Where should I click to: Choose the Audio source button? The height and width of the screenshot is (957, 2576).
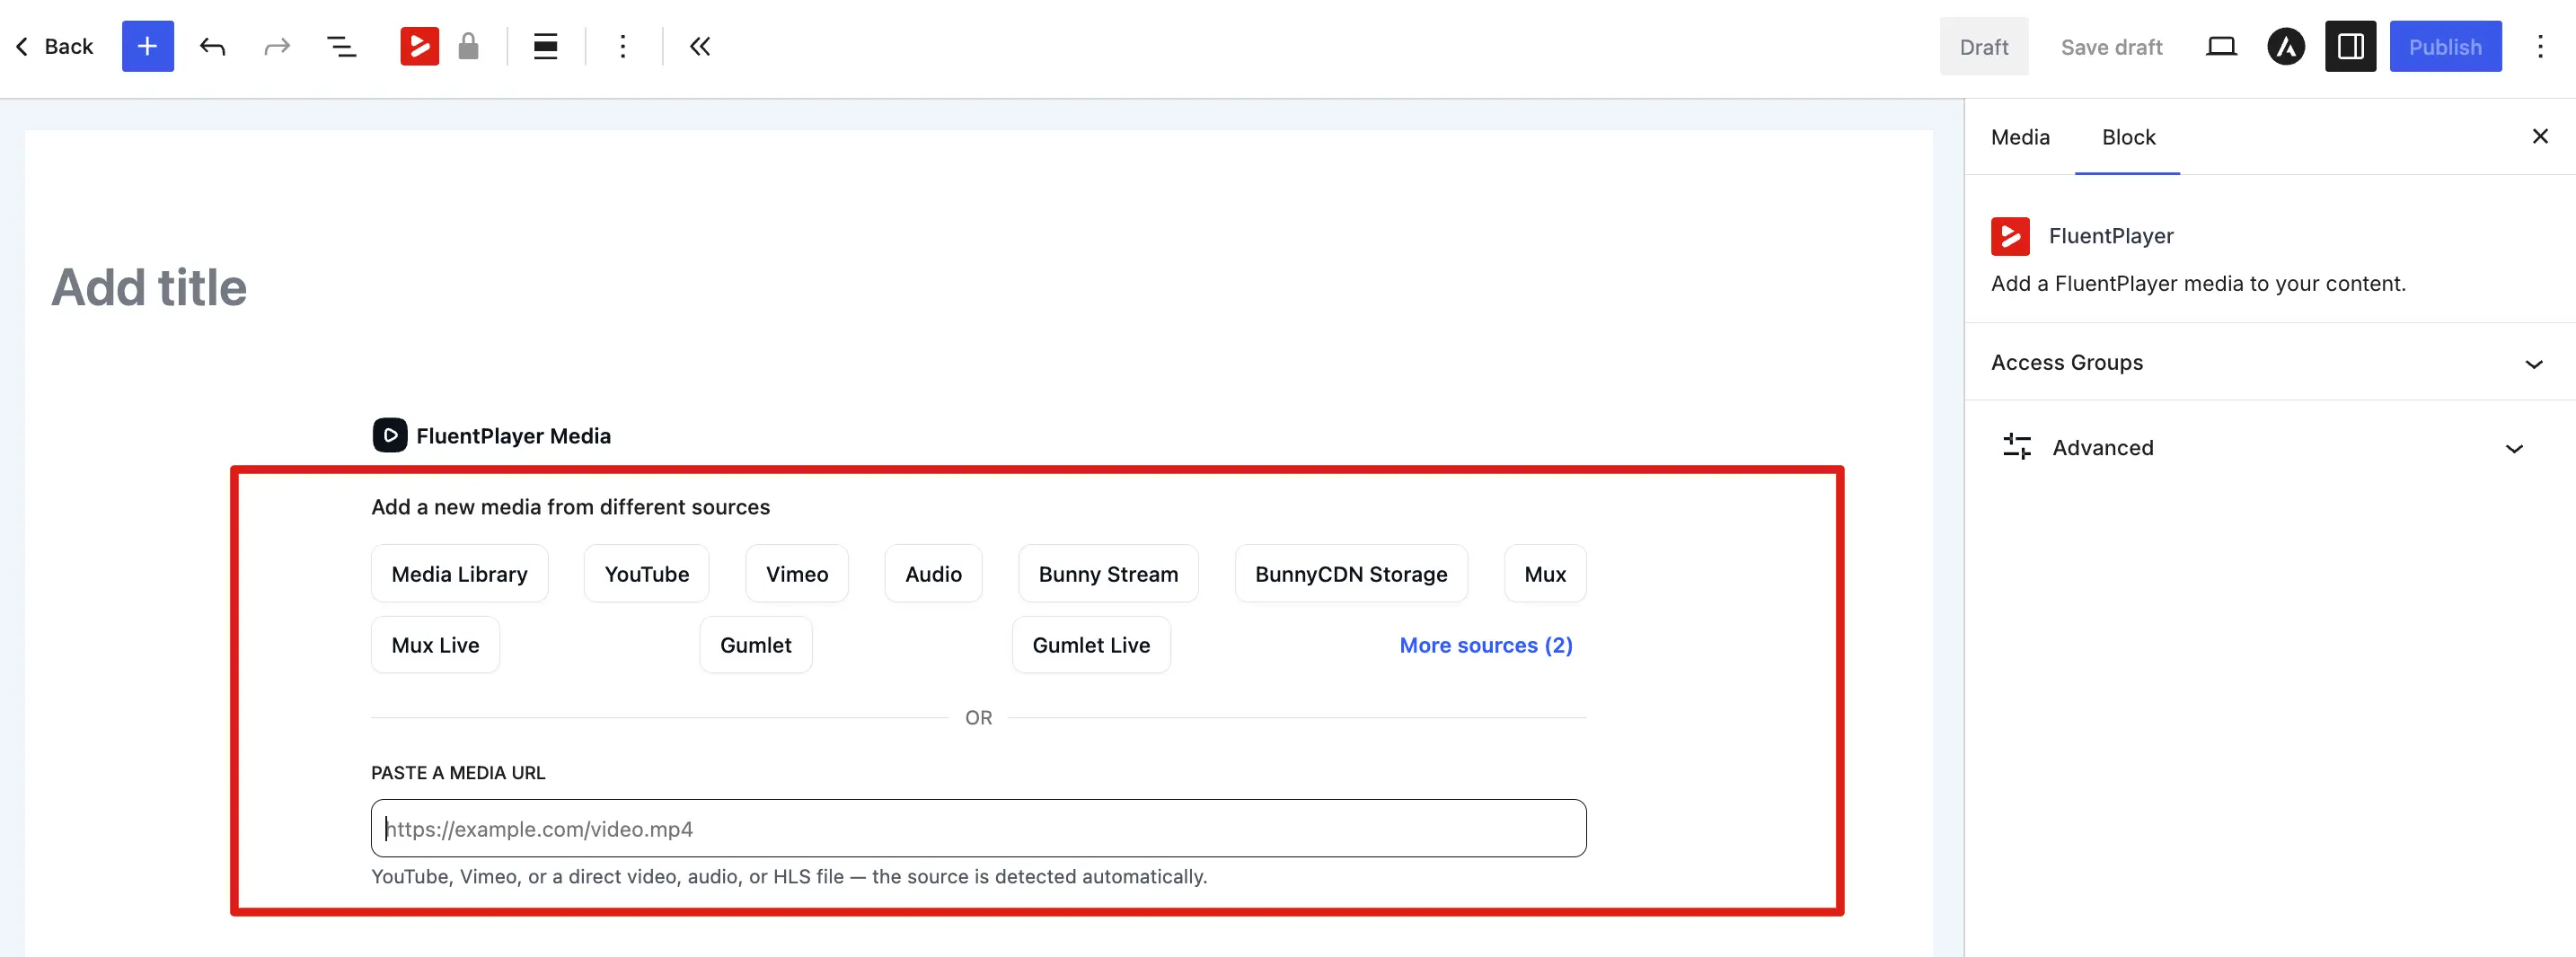point(933,574)
